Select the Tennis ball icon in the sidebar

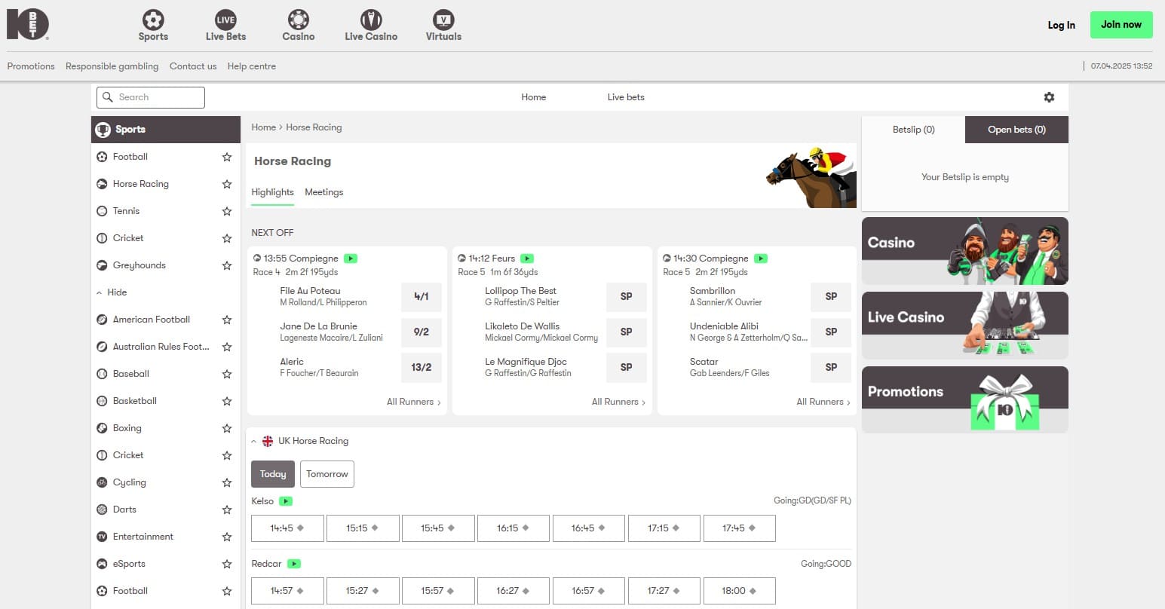pyautogui.click(x=102, y=211)
